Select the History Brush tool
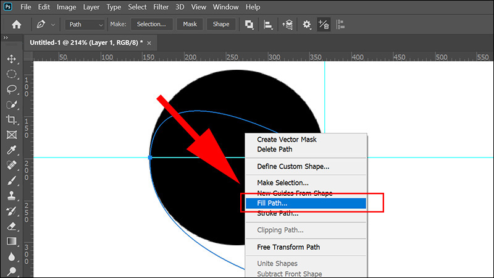This screenshot has width=494, height=278. (12, 211)
